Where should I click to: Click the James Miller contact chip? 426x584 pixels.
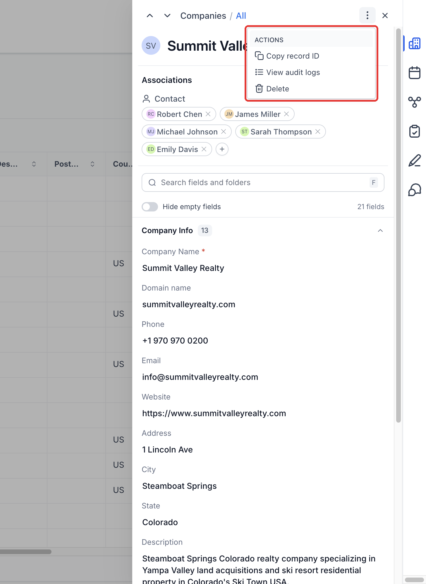pos(257,114)
